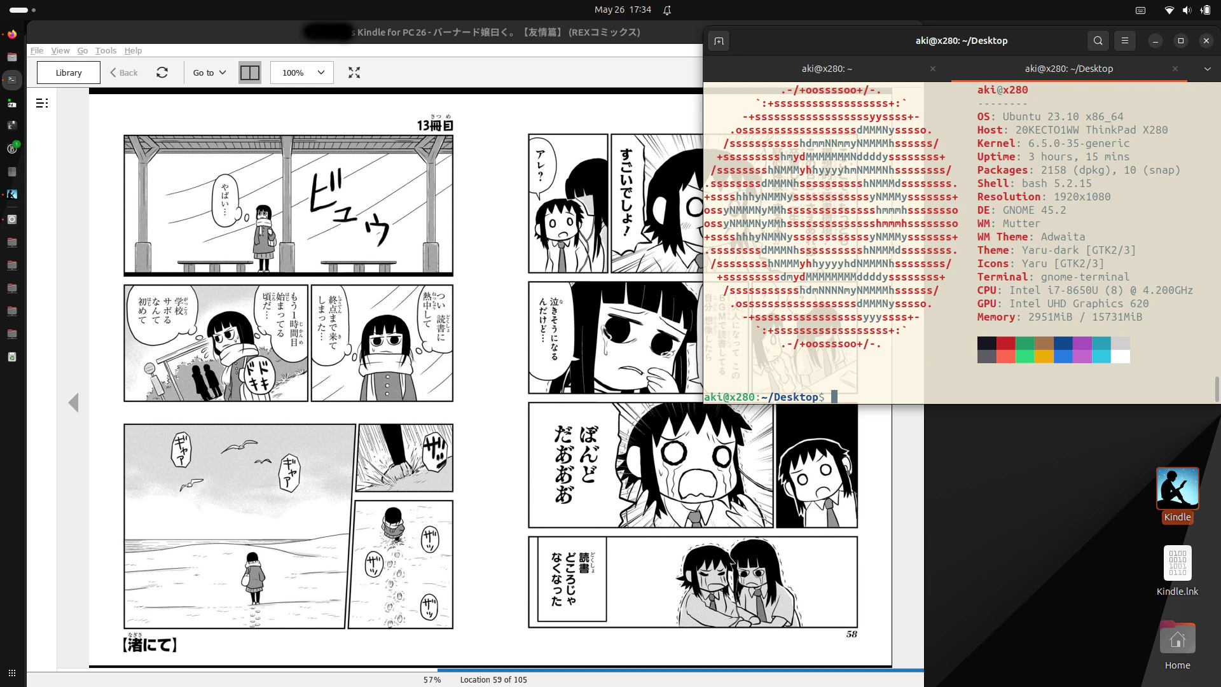Open the clock and calendar panel
The height and width of the screenshot is (687, 1221).
pos(623,10)
